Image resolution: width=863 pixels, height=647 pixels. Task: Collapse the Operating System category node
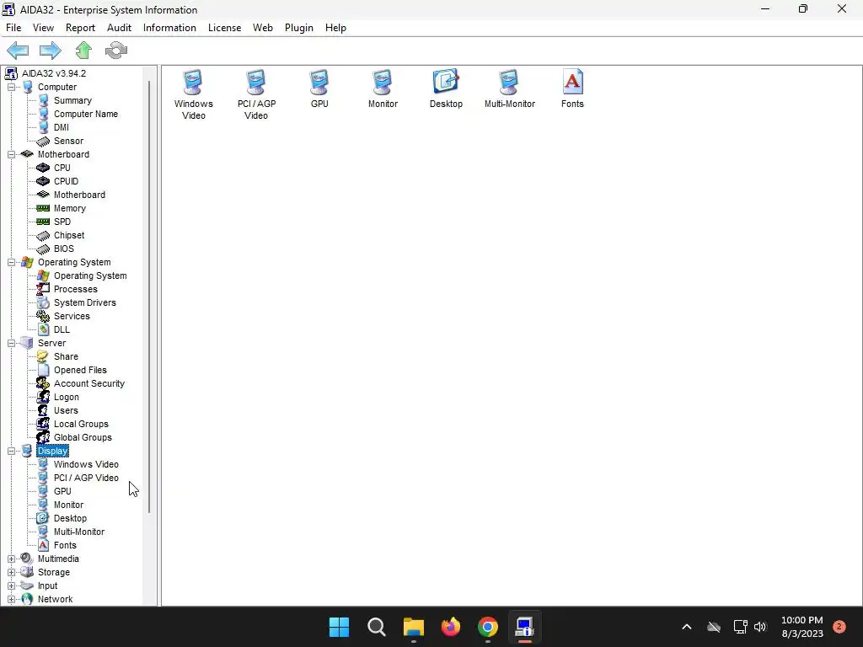(x=11, y=263)
